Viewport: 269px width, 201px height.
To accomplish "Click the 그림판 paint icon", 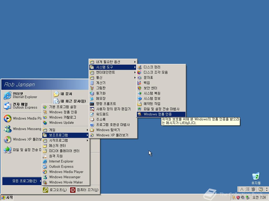I will (92, 88).
